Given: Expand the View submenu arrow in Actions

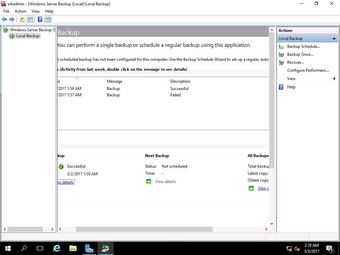Looking at the screenshot, I should pos(334,78).
